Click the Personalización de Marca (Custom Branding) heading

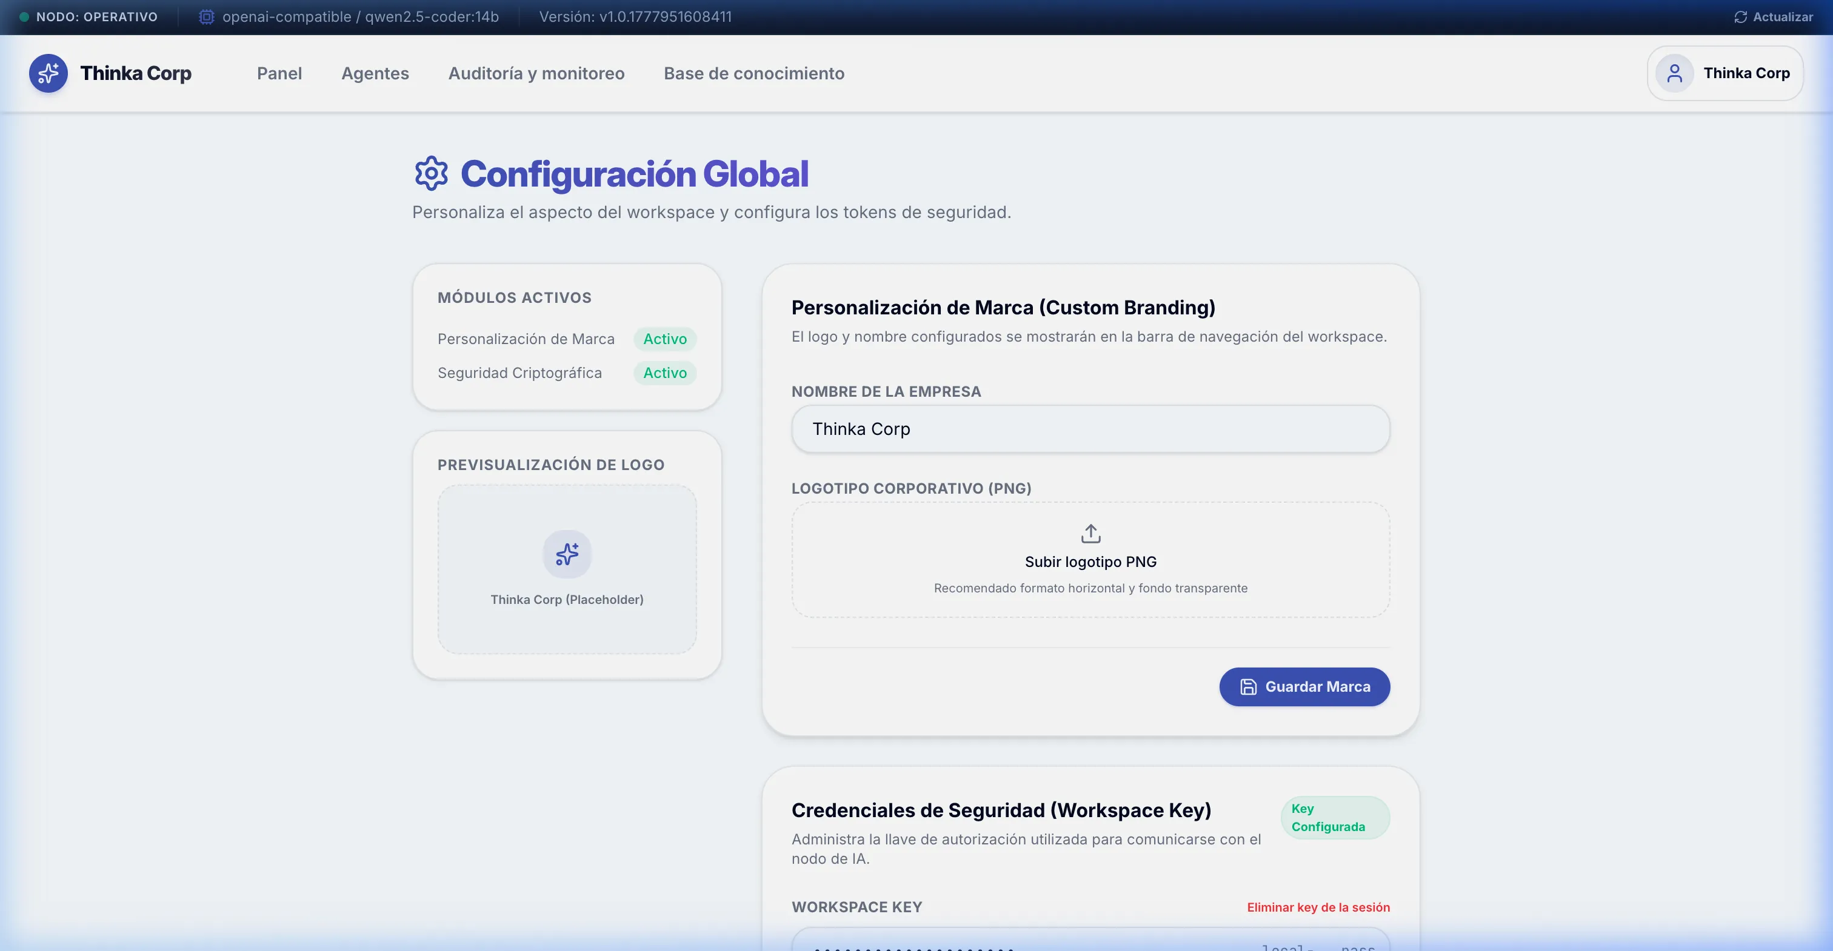1003,307
